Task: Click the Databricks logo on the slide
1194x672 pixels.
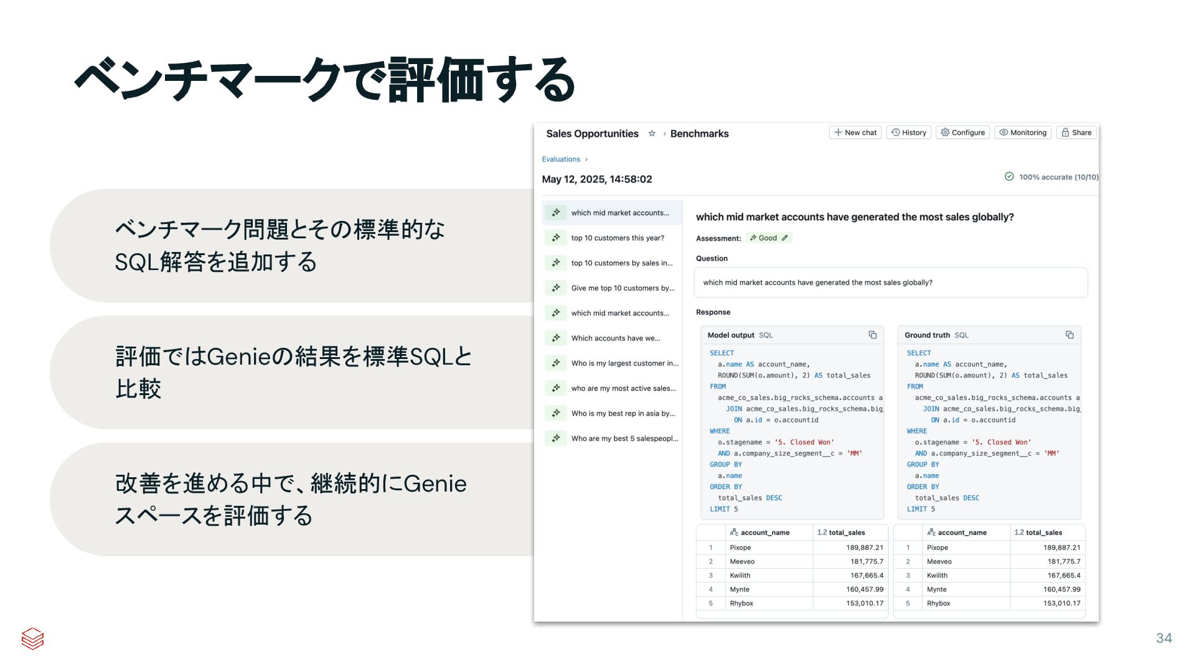Action: [x=32, y=638]
